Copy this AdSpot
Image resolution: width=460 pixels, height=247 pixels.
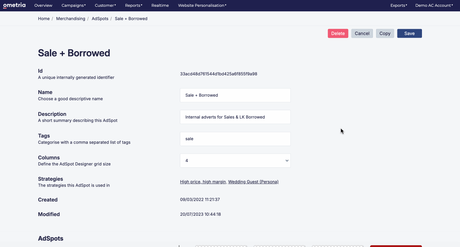click(385, 33)
